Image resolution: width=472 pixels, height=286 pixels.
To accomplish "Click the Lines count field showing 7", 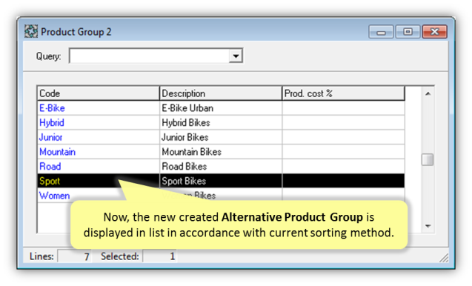I will click(x=74, y=256).
